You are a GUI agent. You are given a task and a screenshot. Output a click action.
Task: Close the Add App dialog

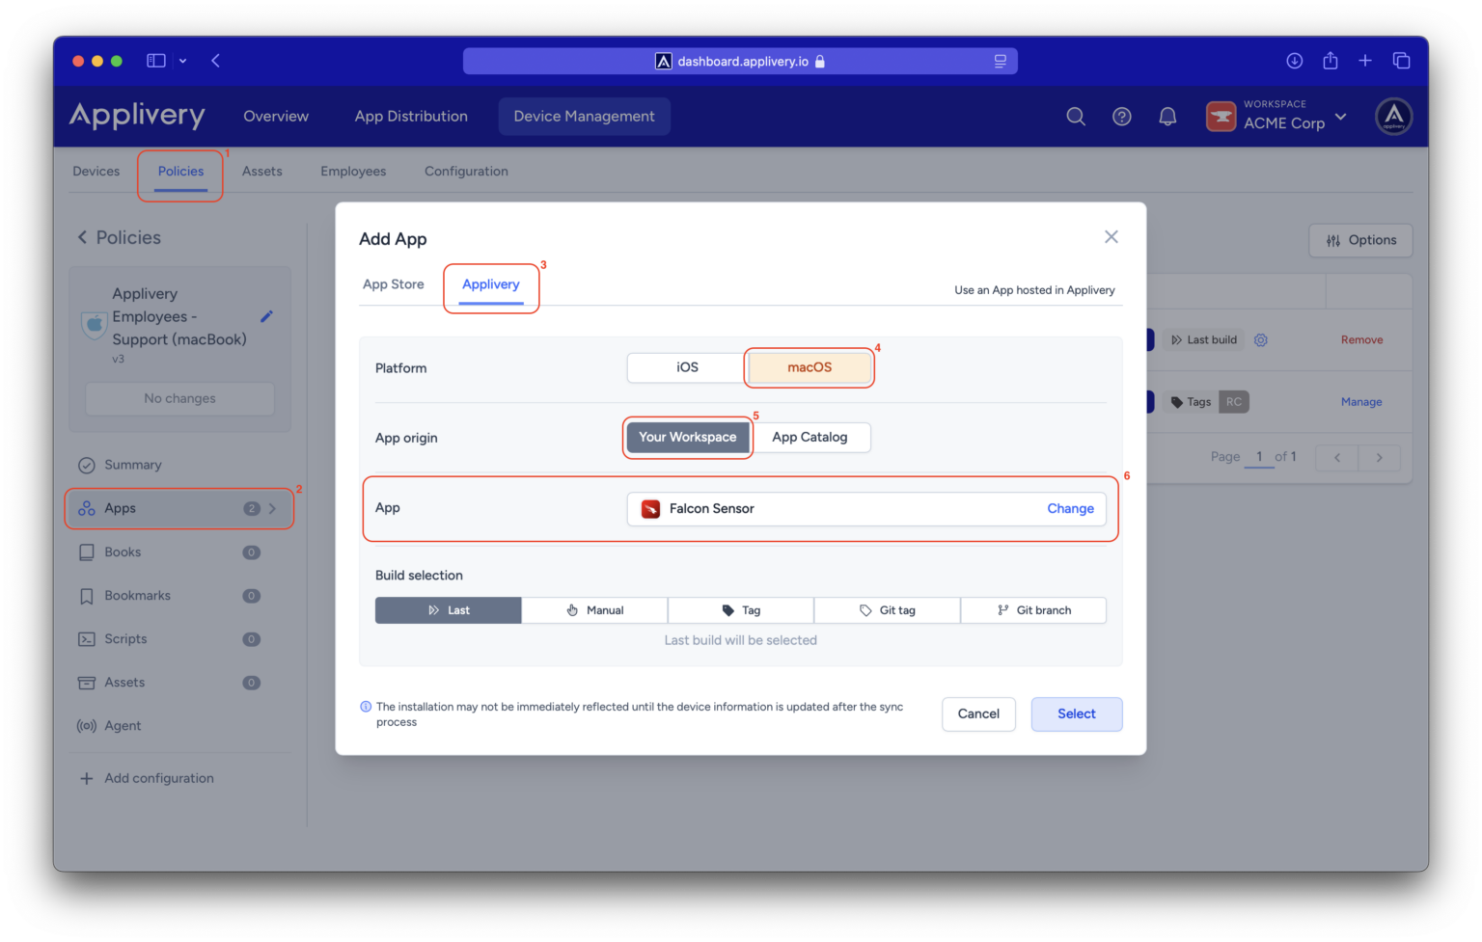[1111, 236]
